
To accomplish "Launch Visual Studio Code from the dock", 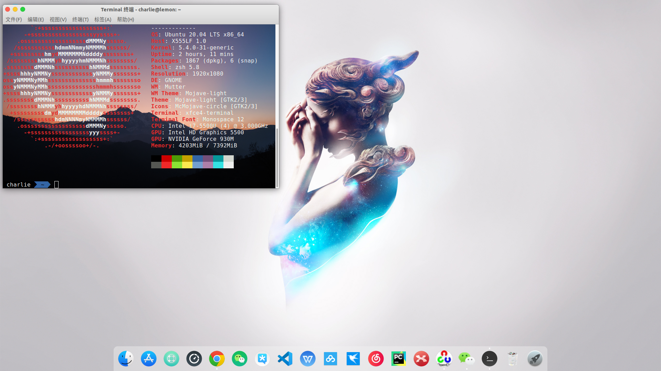I will coord(285,359).
